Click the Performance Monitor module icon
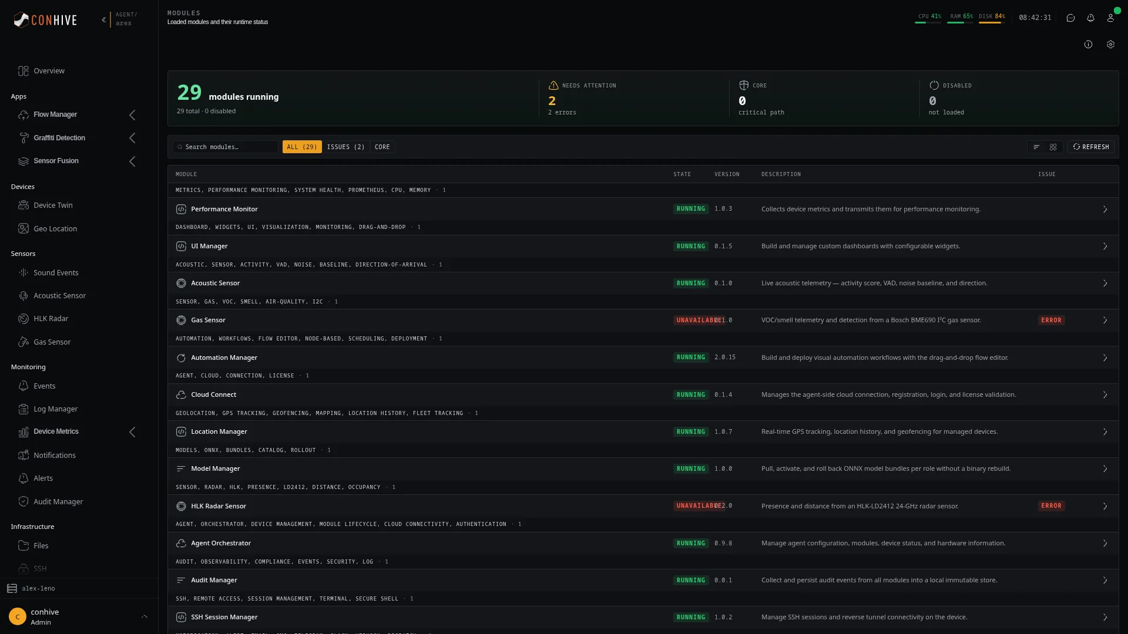 tap(181, 210)
